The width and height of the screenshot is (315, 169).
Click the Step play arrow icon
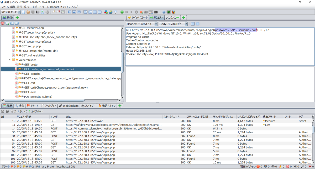tap(131, 12)
